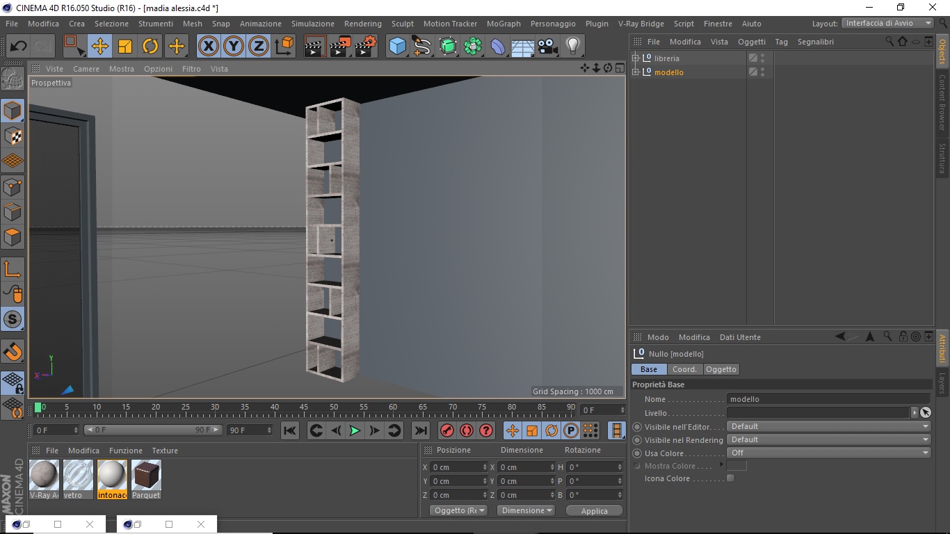Open the Visibile nell'Editor dropdown
Screen dimensions: 950x534
click(828, 426)
